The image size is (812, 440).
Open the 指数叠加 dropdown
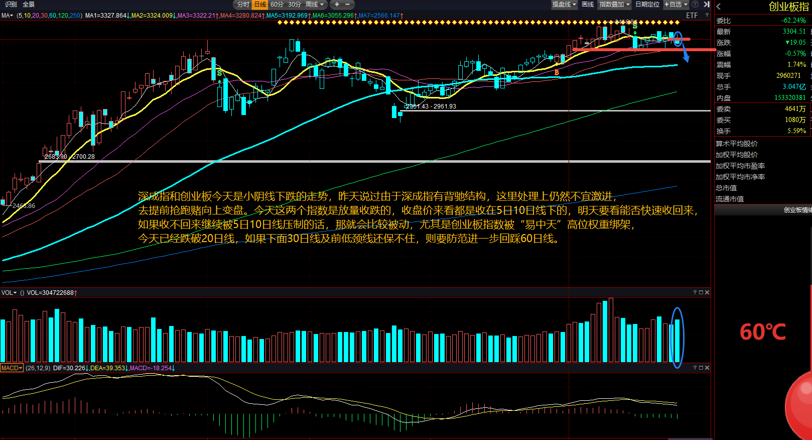point(614,5)
